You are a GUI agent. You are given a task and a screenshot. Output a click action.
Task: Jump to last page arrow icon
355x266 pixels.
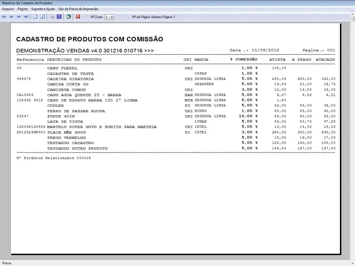click(x=26, y=17)
